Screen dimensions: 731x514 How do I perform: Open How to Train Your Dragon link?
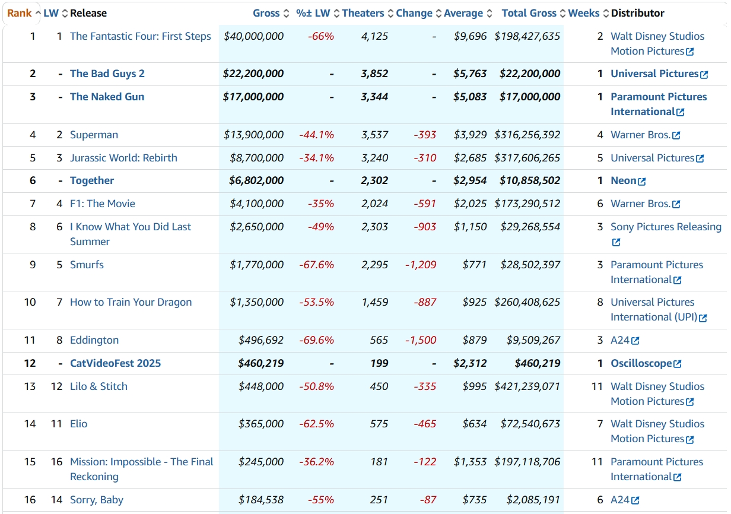pos(131,302)
